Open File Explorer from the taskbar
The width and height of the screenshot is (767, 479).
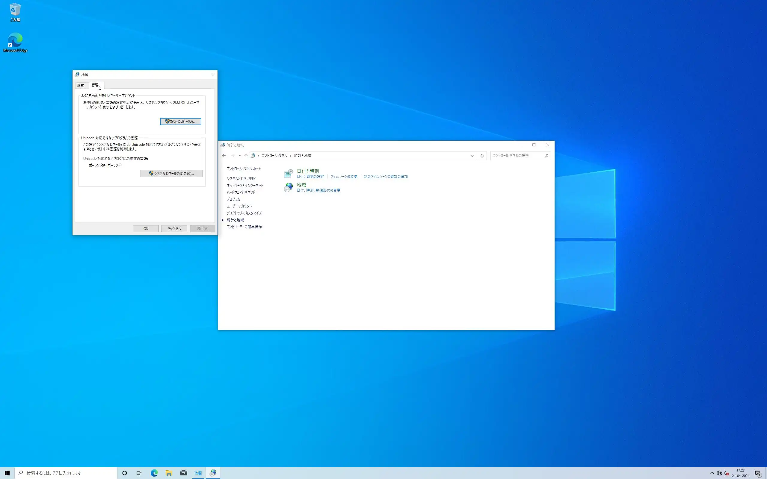tap(169, 473)
